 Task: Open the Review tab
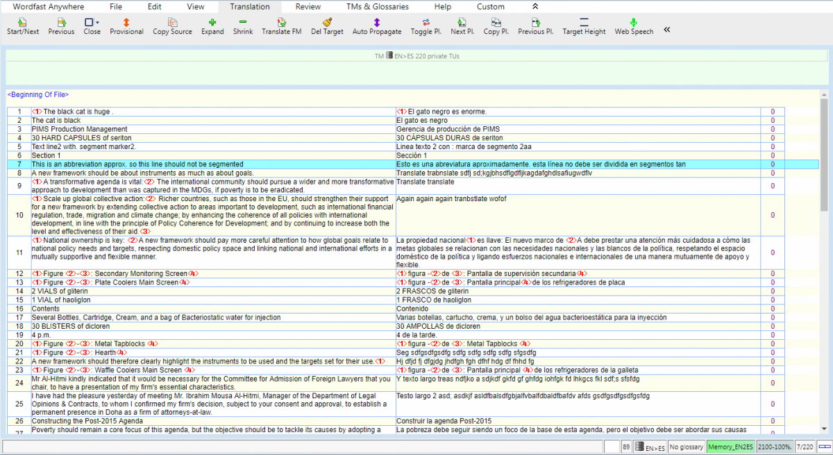pos(308,6)
